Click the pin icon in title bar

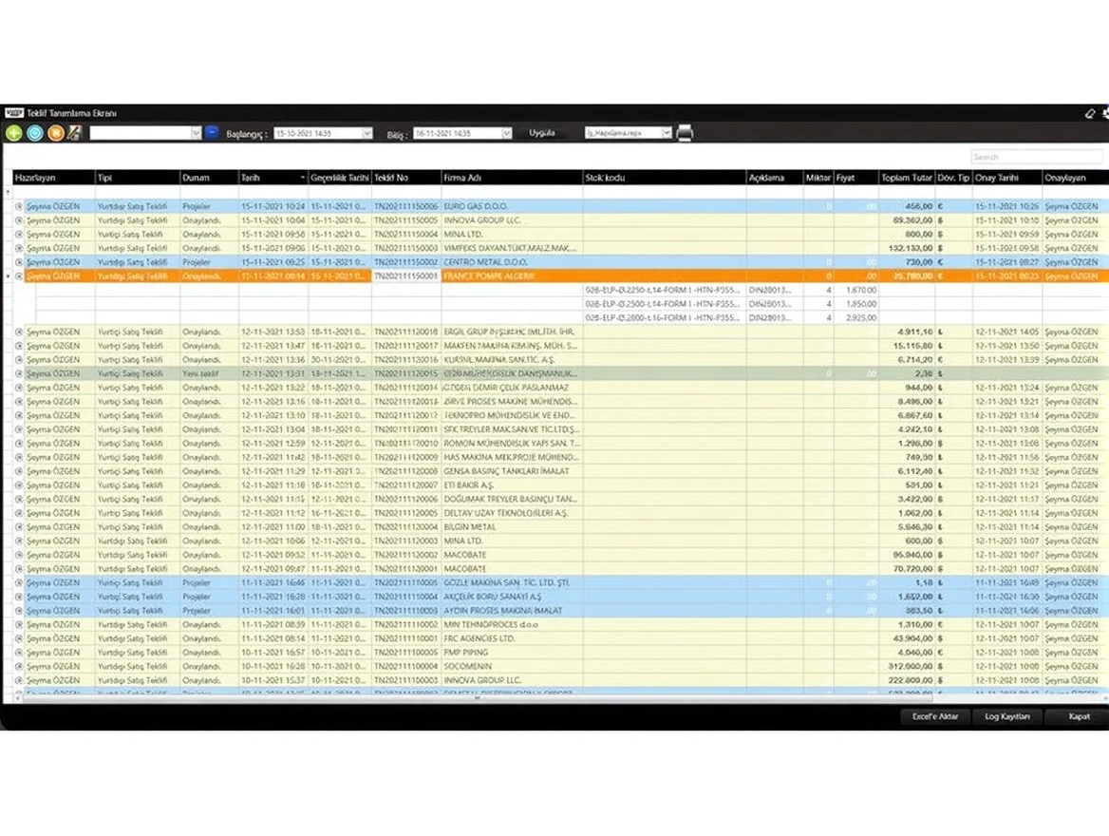(1090, 113)
